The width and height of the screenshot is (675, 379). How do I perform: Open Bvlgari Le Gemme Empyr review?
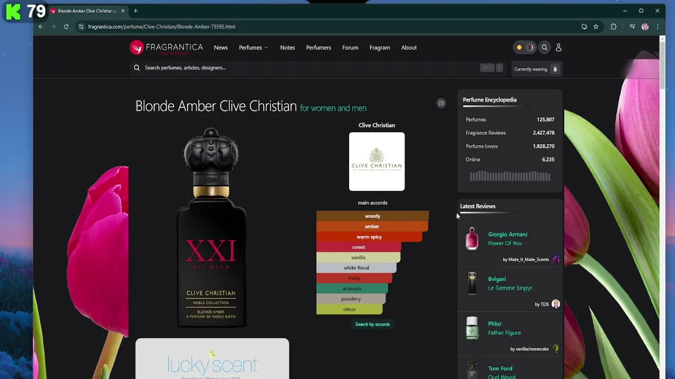click(510, 283)
